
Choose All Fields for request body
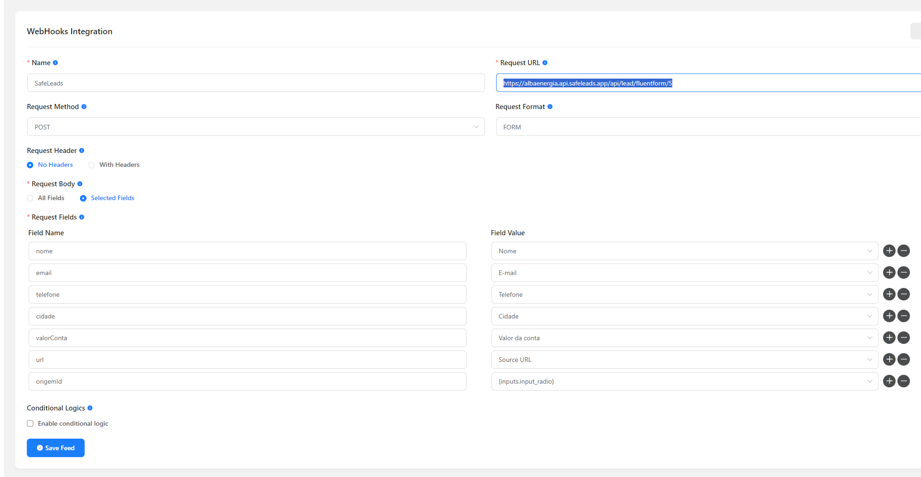(31, 198)
